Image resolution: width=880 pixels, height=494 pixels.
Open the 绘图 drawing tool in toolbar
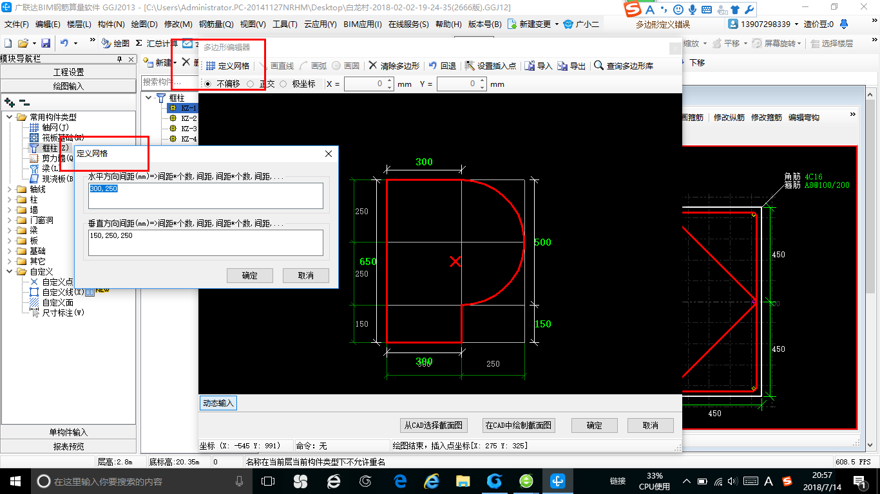[115, 43]
